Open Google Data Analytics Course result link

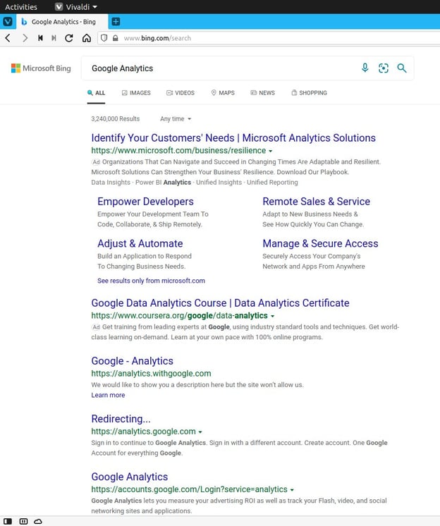220,303
